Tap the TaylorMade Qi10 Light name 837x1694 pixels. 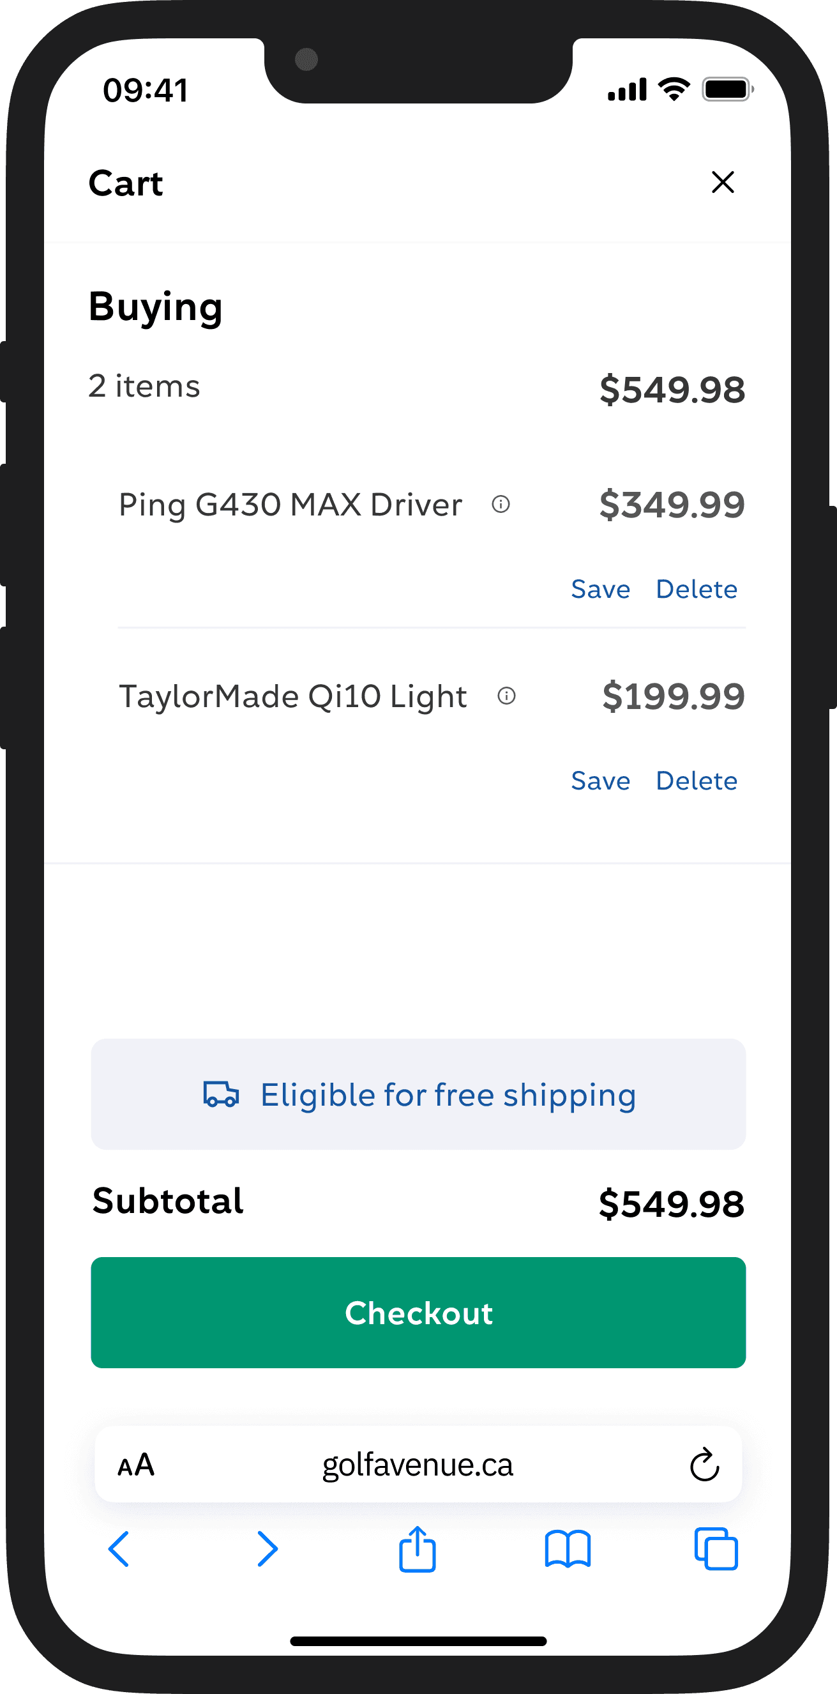tap(292, 696)
